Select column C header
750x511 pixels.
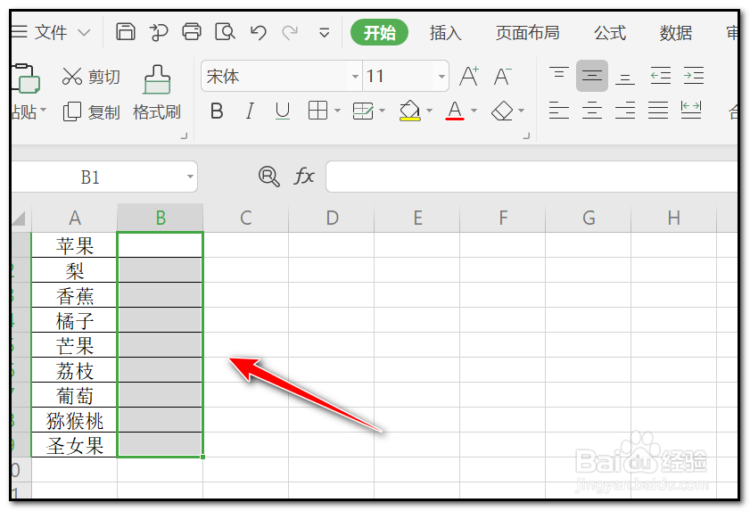coord(246,218)
